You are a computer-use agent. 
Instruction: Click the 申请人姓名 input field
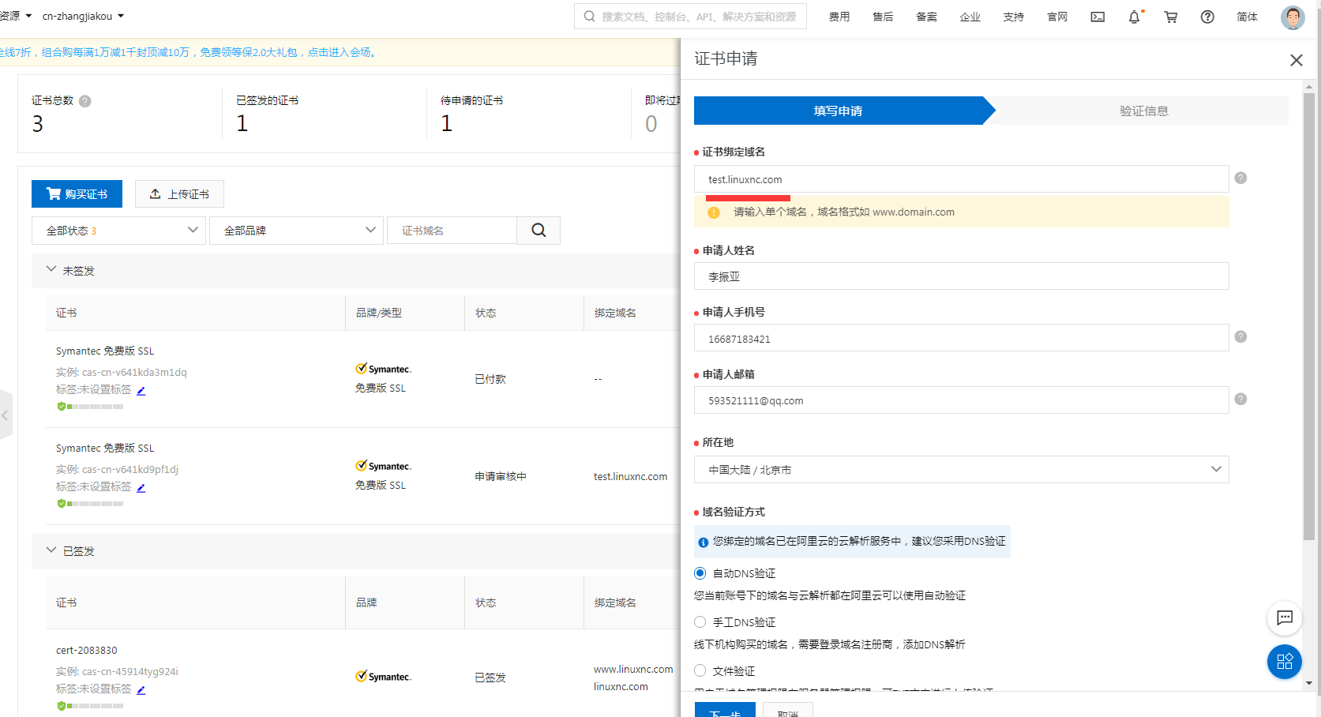pos(961,276)
